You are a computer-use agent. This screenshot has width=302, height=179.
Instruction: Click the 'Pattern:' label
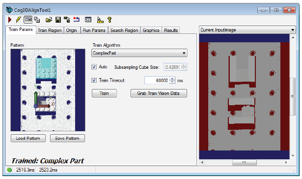click(18, 45)
